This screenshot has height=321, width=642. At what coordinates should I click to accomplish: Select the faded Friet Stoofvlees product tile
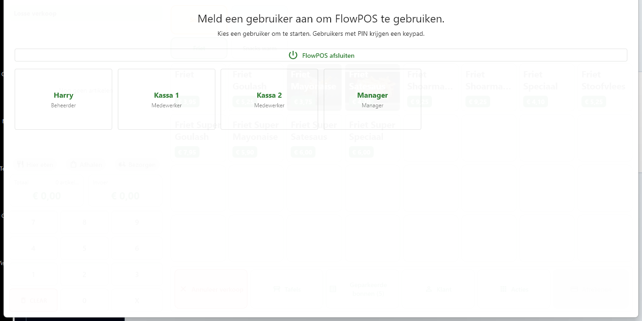(x=606, y=88)
